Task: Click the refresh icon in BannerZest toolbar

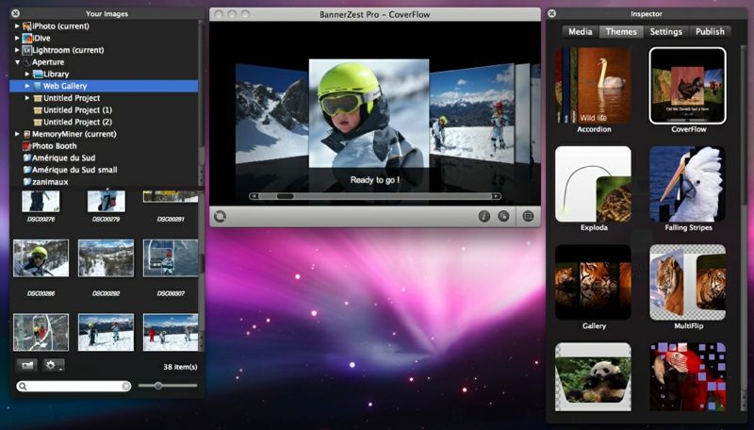Action: coord(220,217)
